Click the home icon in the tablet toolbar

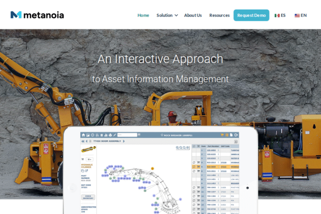point(83,135)
